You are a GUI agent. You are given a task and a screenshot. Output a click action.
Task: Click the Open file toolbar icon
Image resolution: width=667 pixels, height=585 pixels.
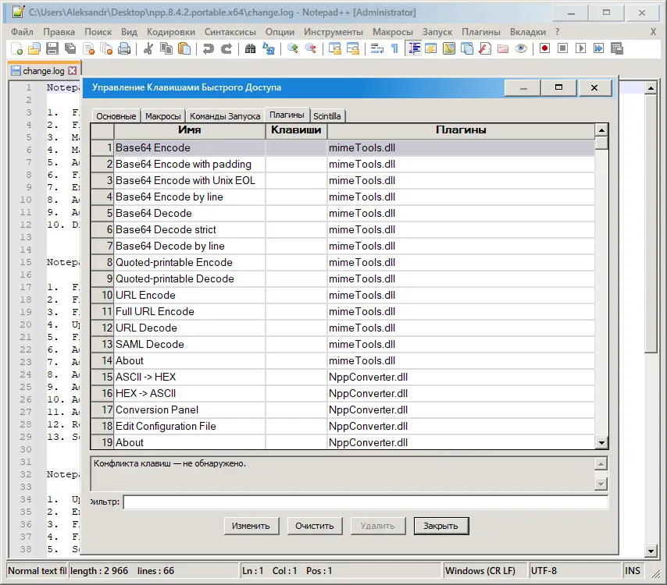(34, 49)
